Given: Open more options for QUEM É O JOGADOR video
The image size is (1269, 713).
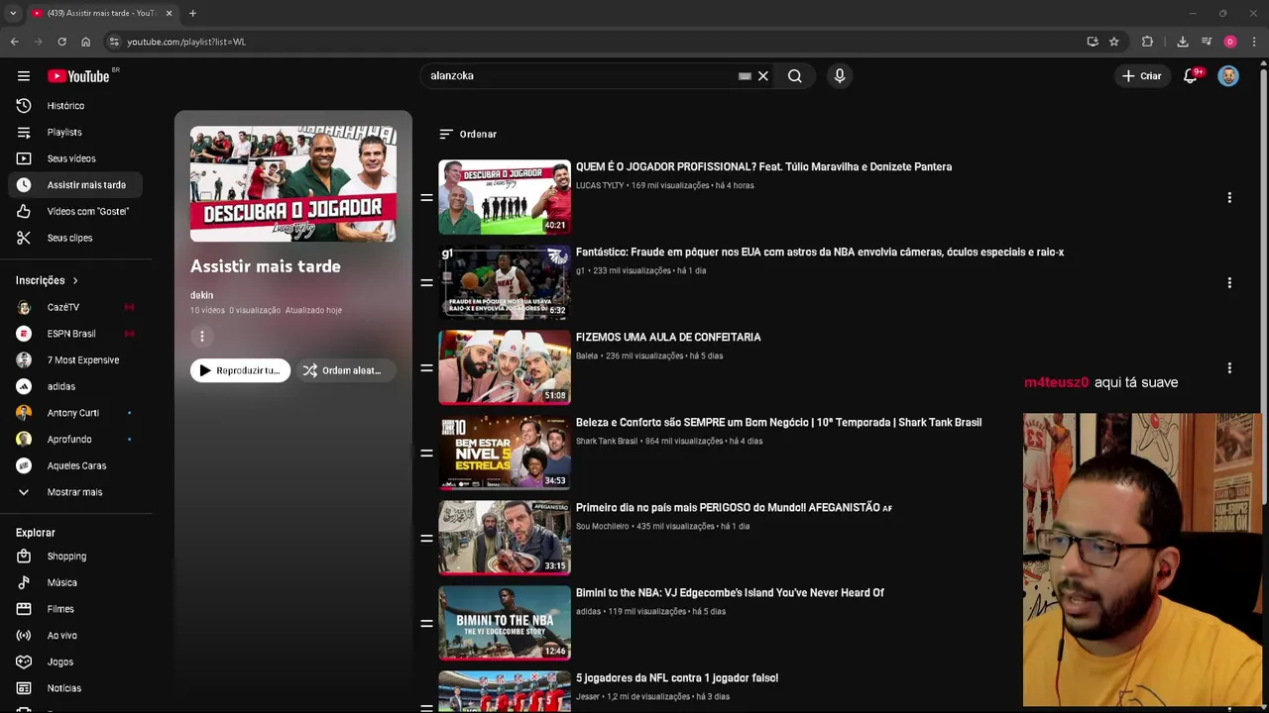Looking at the screenshot, I should point(1229,198).
